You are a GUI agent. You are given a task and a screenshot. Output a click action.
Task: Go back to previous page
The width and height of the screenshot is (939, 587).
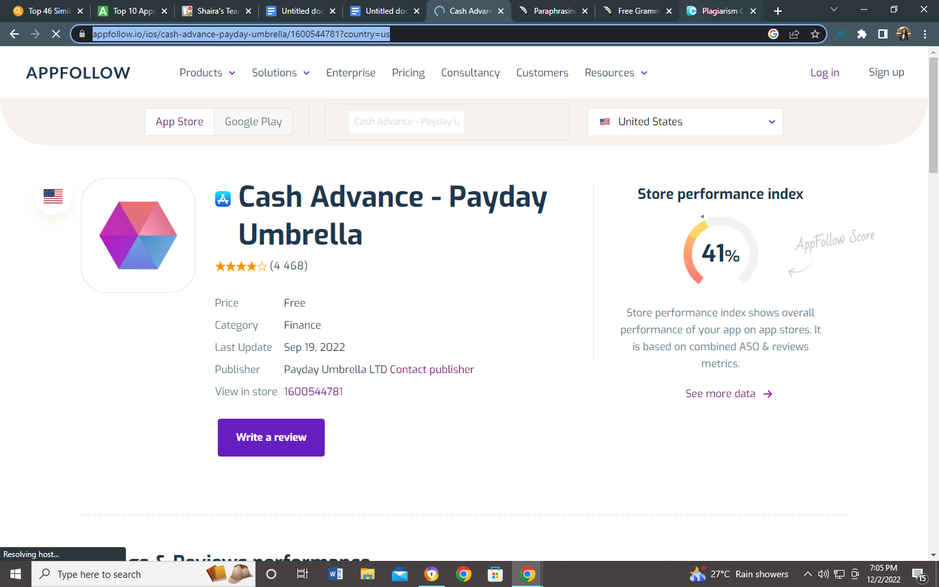click(14, 34)
